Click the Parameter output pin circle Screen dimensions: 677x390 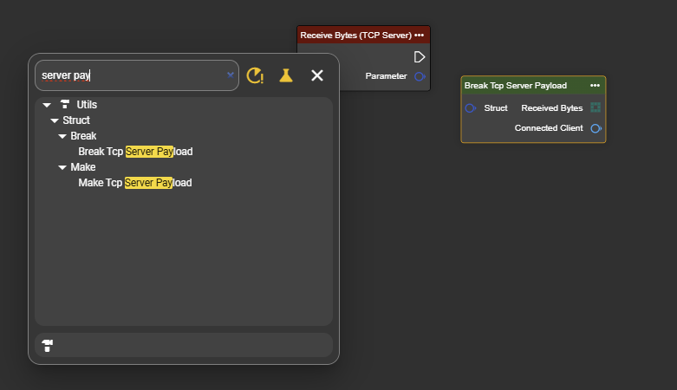(420, 76)
